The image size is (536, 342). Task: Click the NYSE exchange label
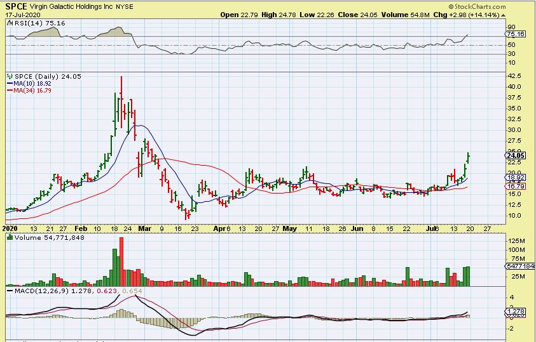click(125, 7)
